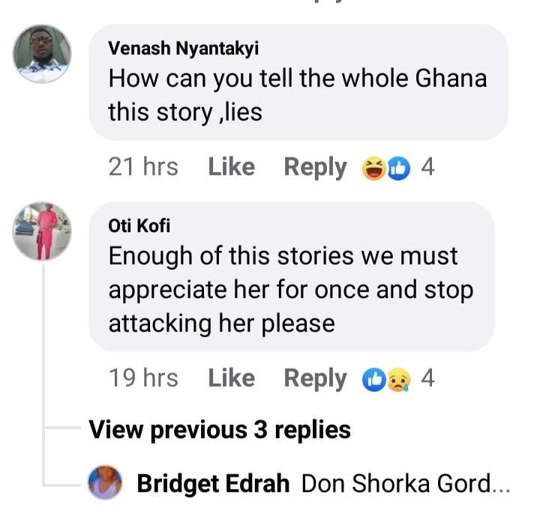Like Oti Kofi's comment
The width and height of the screenshot is (540, 517).
(232, 379)
